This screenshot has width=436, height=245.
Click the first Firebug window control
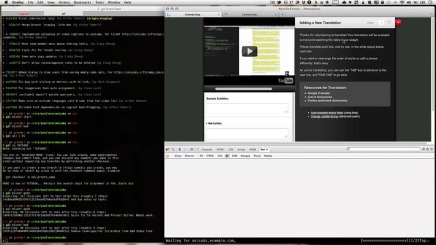(424, 149)
